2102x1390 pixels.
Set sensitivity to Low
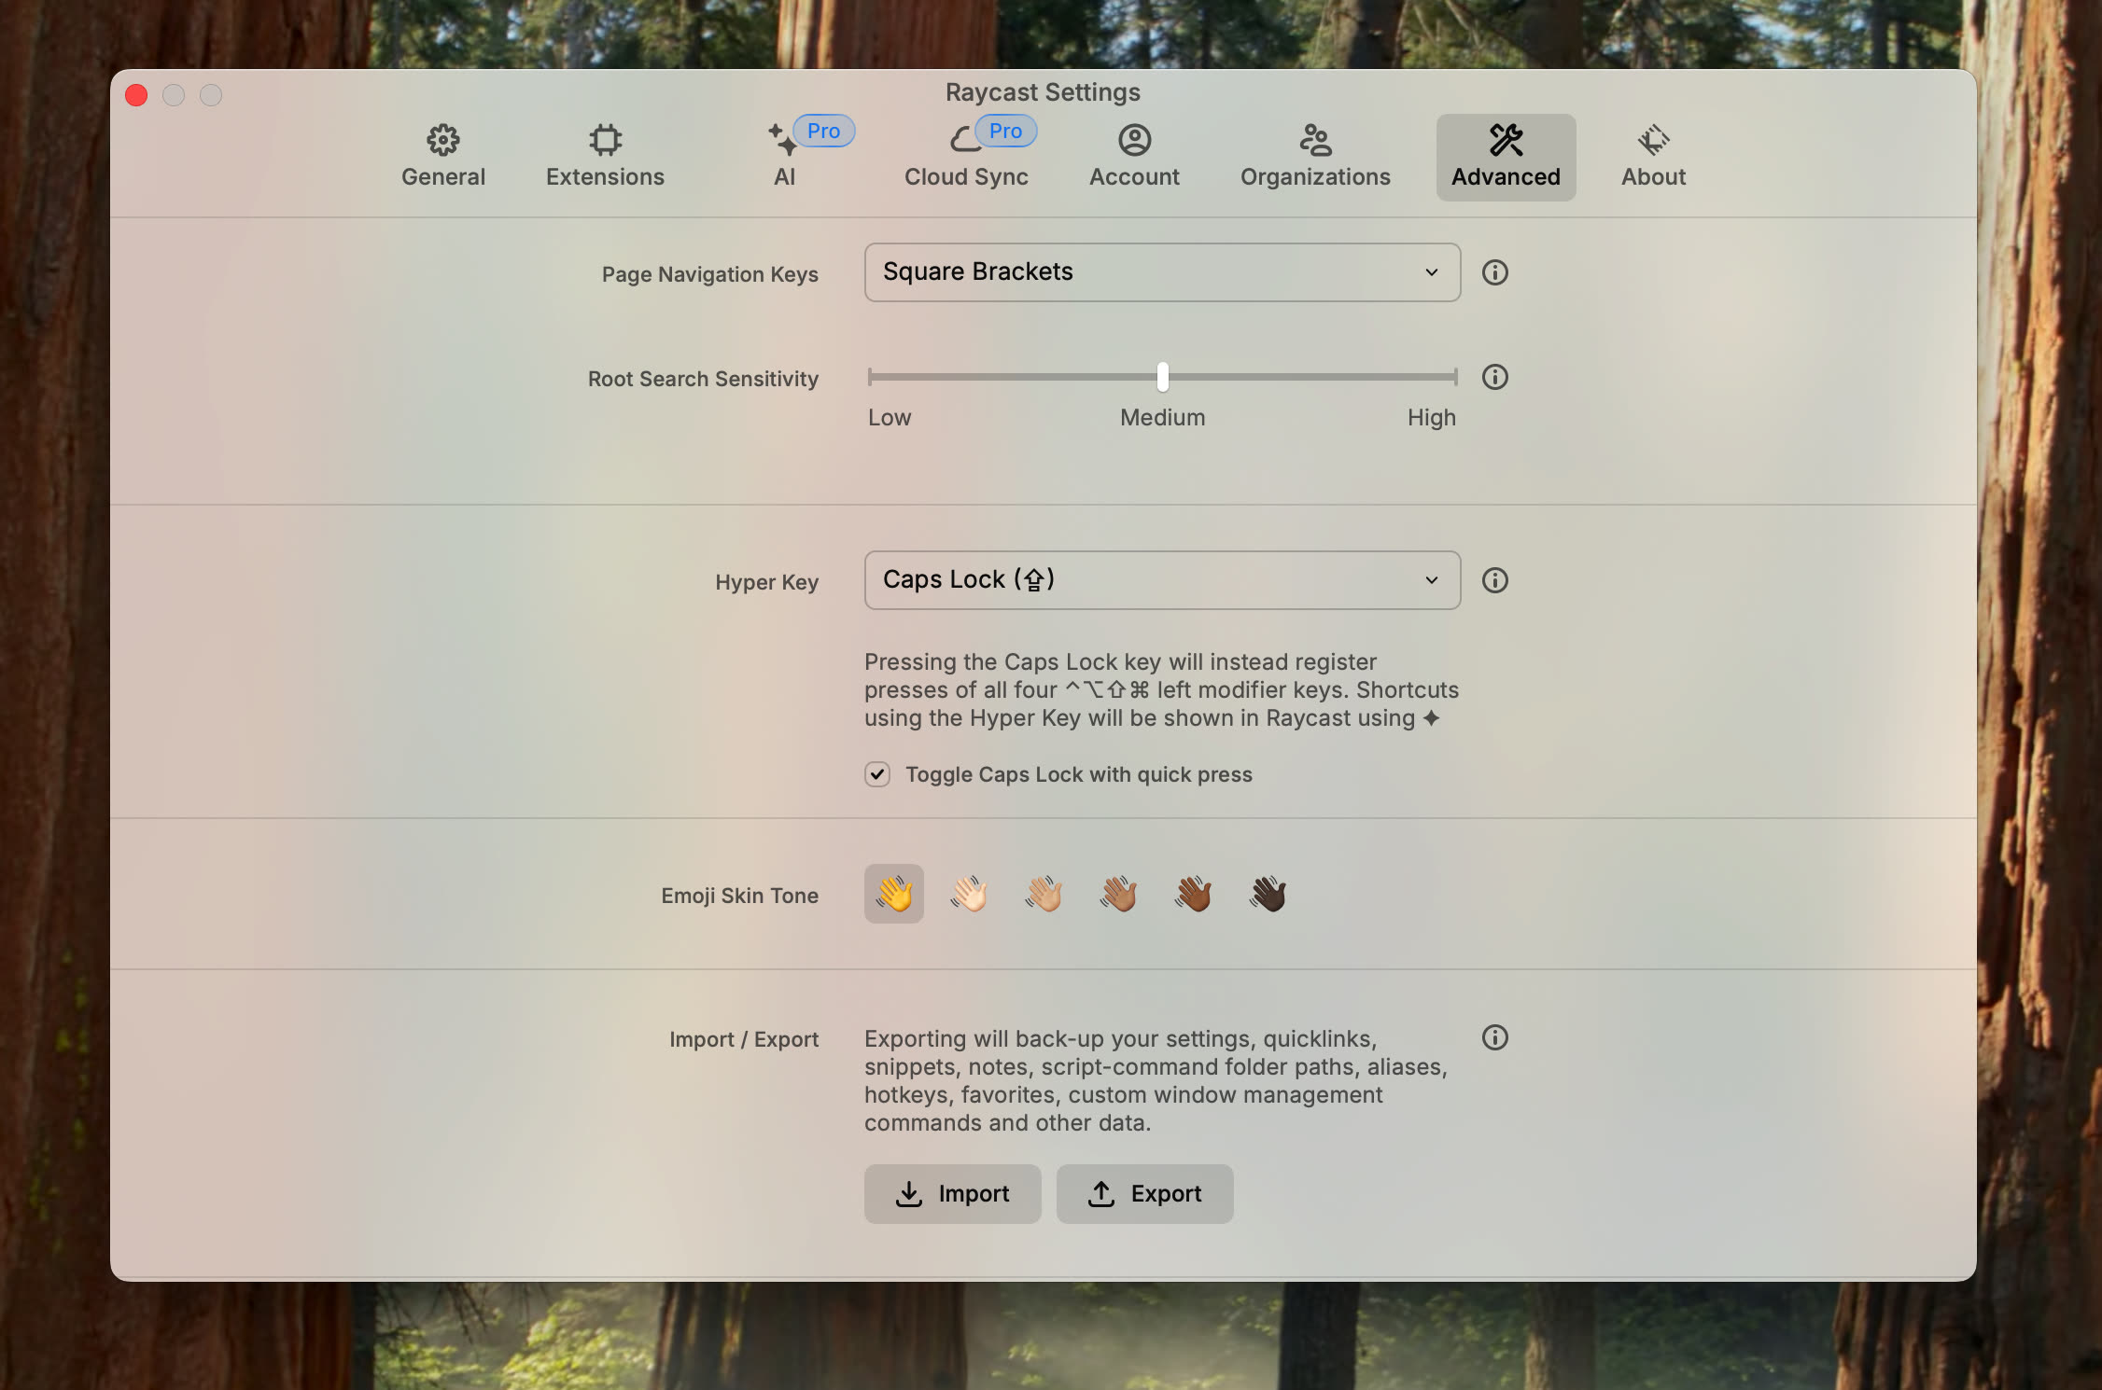tap(890, 417)
